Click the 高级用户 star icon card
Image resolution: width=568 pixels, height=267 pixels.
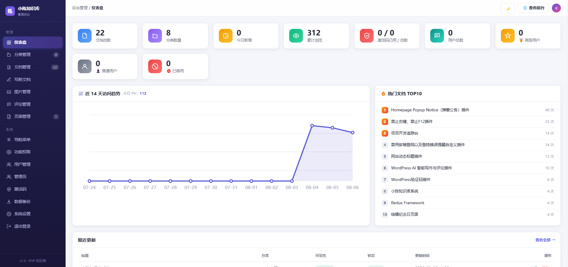(x=528, y=36)
